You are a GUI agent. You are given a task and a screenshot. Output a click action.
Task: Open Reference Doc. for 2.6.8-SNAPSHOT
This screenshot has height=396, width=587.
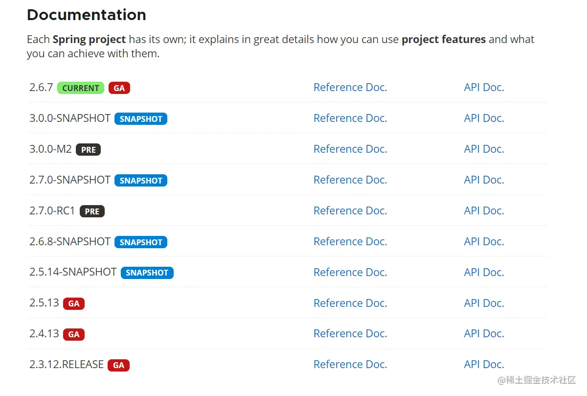tap(350, 242)
